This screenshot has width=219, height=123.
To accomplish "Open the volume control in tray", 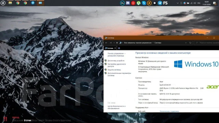I will point(195,3).
